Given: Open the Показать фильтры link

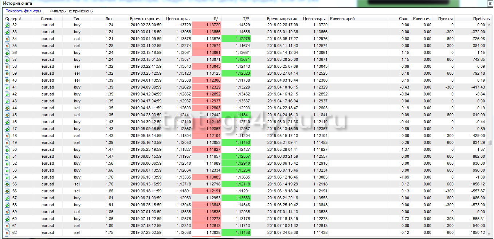Looking at the screenshot, I should pyautogui.click(x=23, y=11).
